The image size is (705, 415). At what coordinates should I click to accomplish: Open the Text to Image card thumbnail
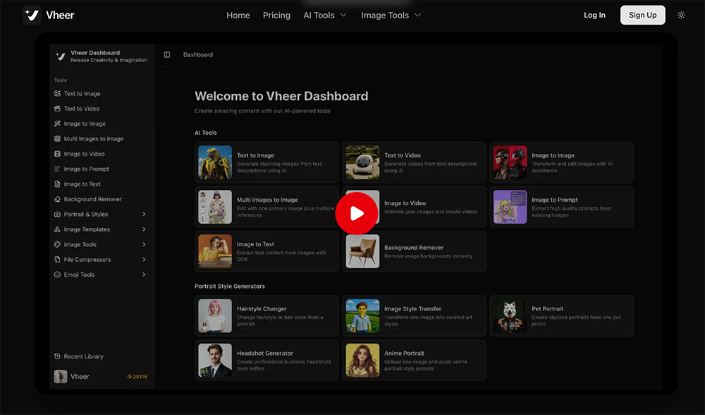(215, 162)
